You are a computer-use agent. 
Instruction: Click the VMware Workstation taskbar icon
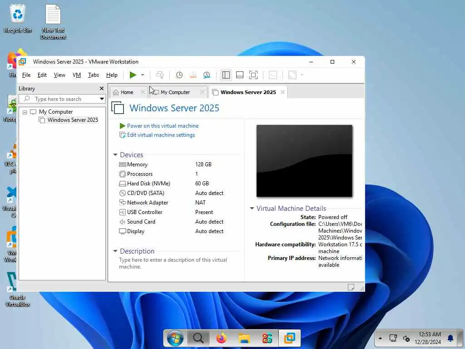pos(290,338)
